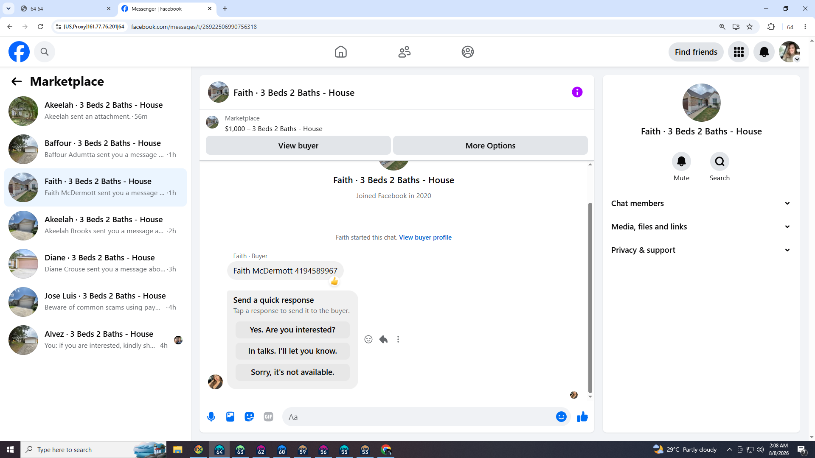Open Chrome's three-dot menu
This screenshot has width=815, height=458.
point(805,27)
